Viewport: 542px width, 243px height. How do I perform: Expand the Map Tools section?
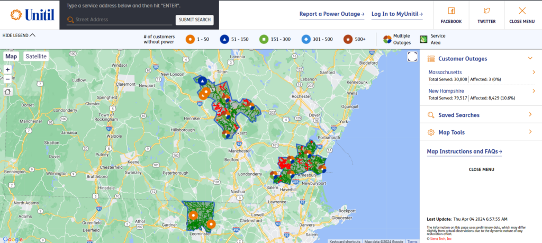point(530,131)
